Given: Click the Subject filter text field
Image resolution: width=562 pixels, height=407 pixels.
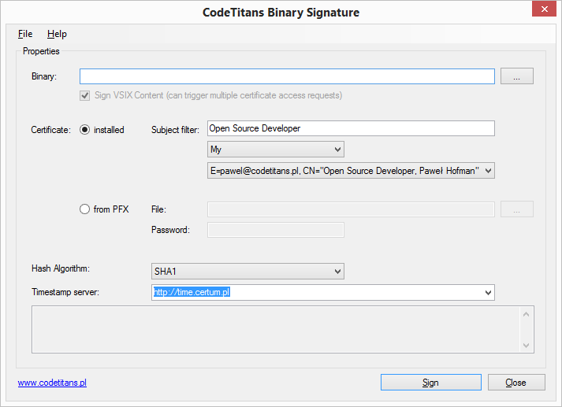Looking at the screenshot, I should point(351,128).
